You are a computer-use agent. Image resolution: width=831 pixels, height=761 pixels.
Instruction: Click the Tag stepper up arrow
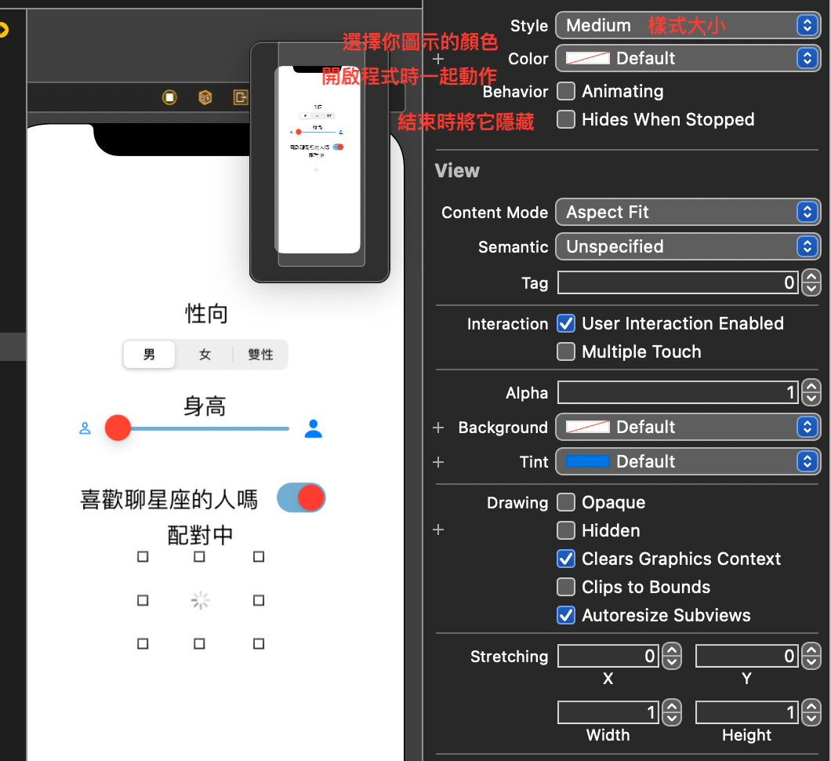coord(811,277)
